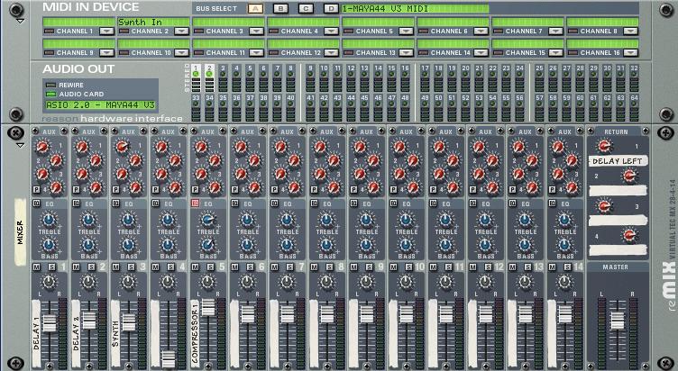The width and height of the screenshot is (678, 371).
Task: Click channel 4 fader handle
Action: coord(169,358)
